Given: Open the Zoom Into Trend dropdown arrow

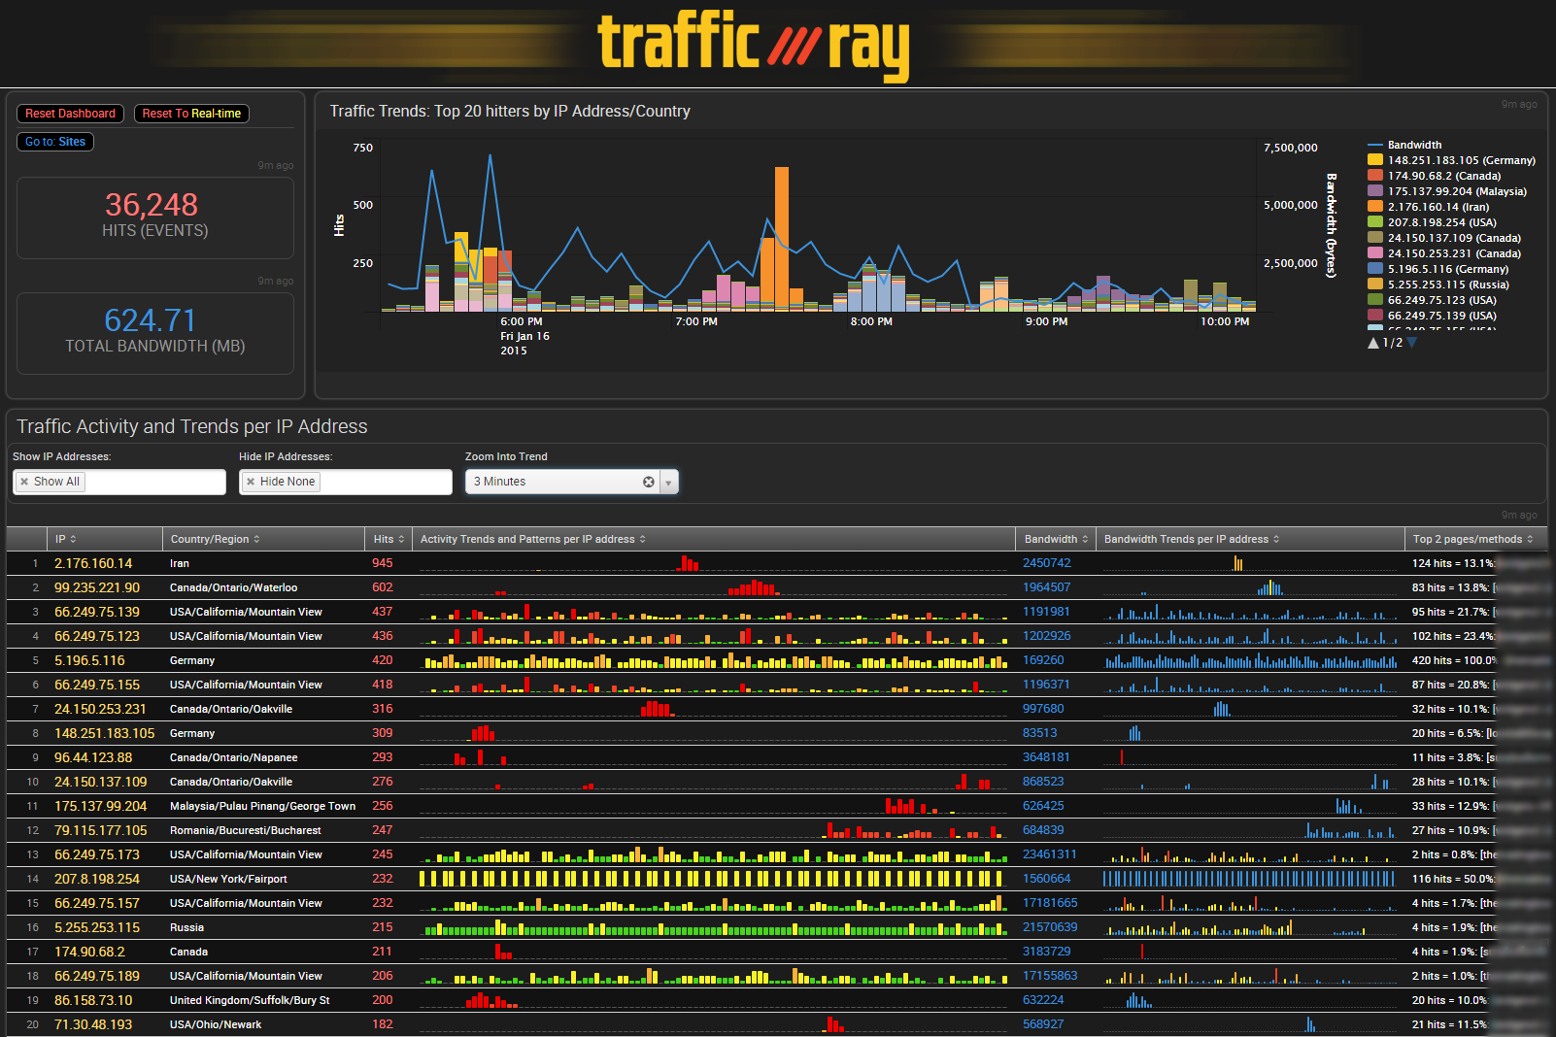Looking at the screenshot, I should coord(668,483).
